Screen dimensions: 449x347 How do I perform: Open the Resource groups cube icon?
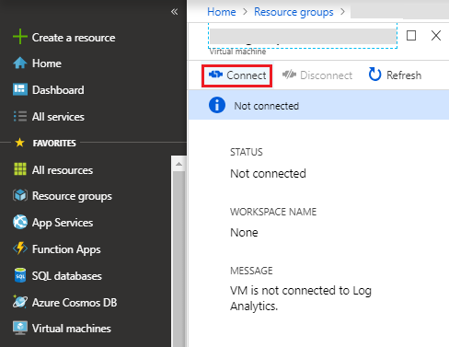click(20, 195)
